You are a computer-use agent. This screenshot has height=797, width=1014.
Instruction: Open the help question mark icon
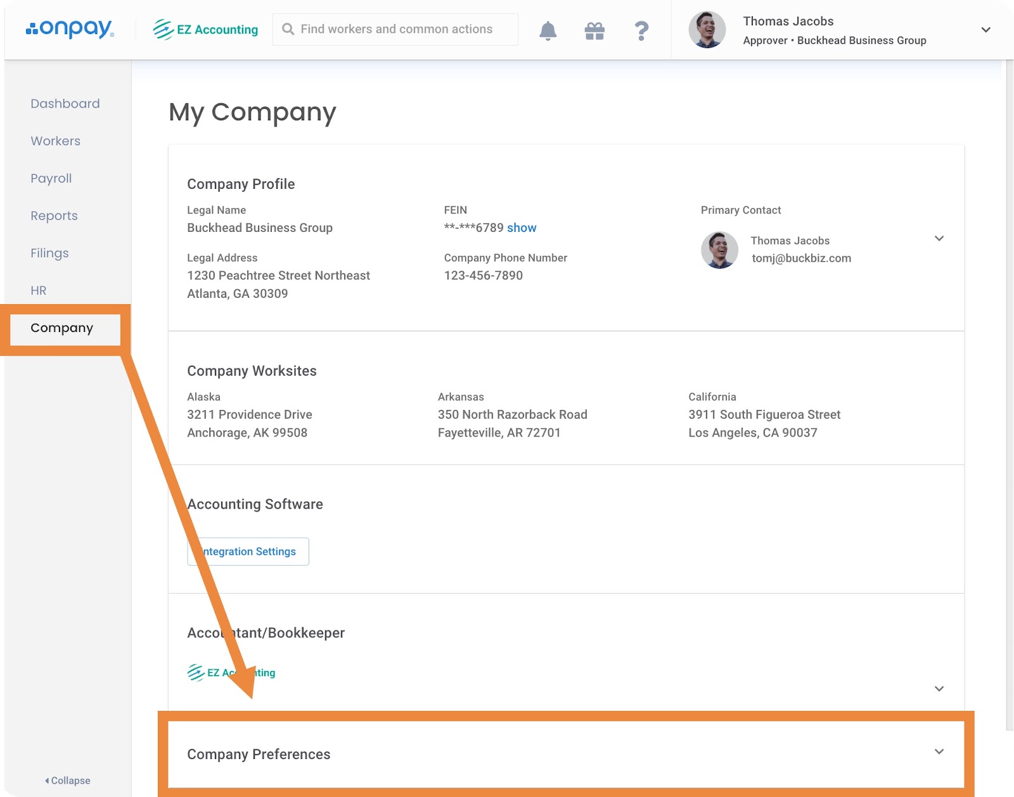point(641,30)
